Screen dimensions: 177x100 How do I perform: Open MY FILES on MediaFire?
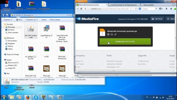tap(157, 19)
